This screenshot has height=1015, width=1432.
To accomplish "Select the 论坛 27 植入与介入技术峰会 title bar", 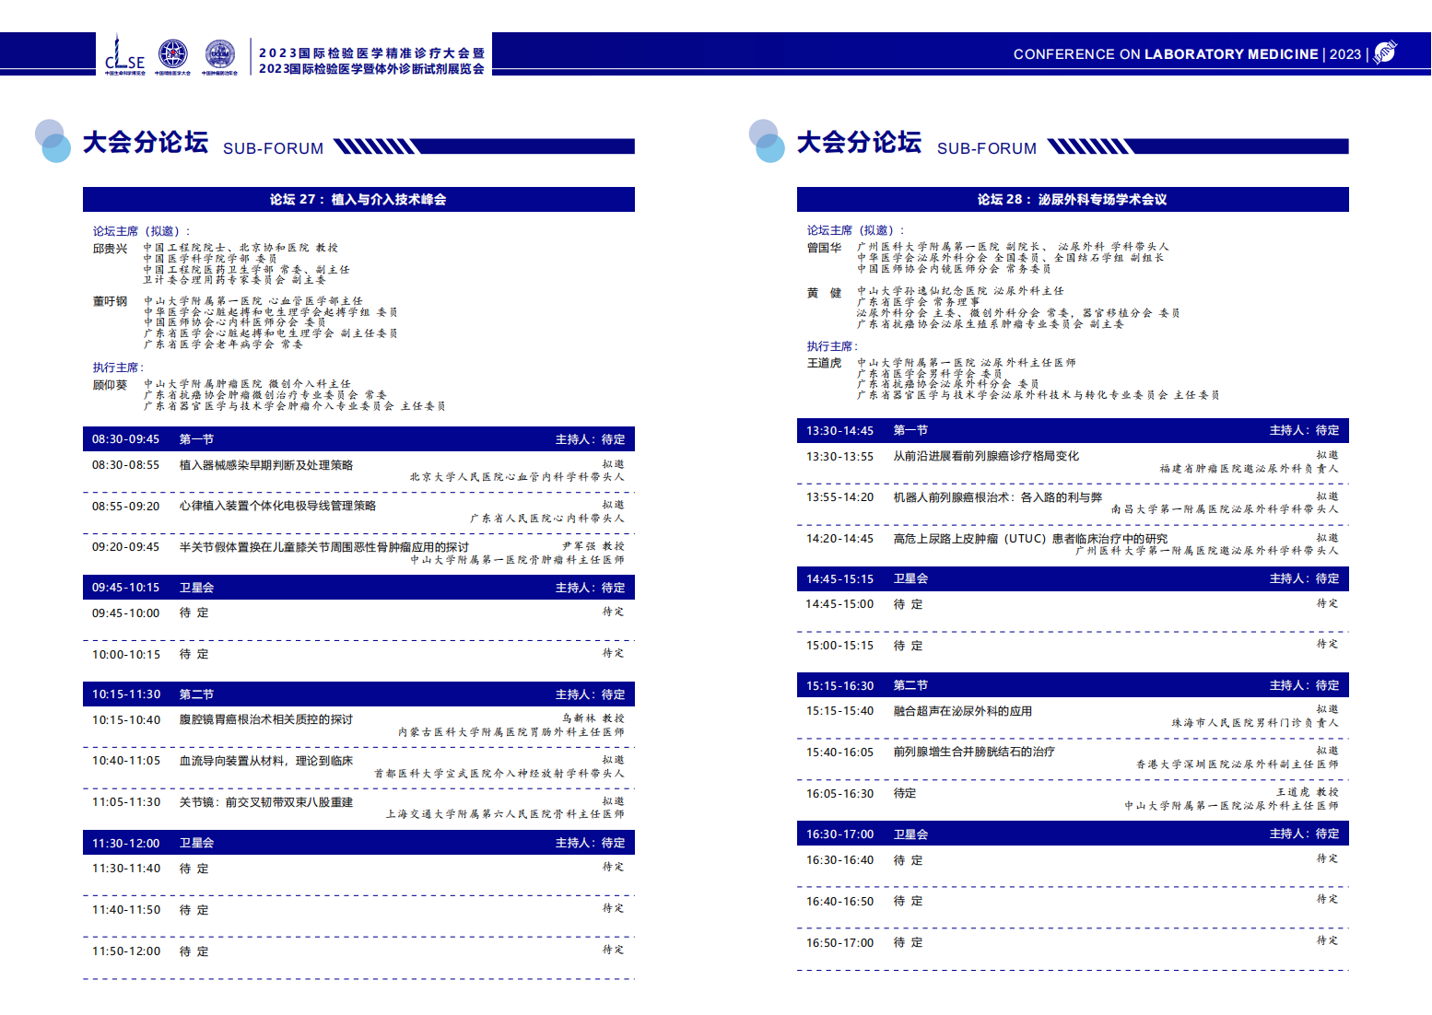I will click(x=358, y=200).
